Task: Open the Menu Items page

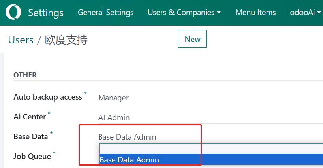Action: pyautogui.click(x=255, y=13)
